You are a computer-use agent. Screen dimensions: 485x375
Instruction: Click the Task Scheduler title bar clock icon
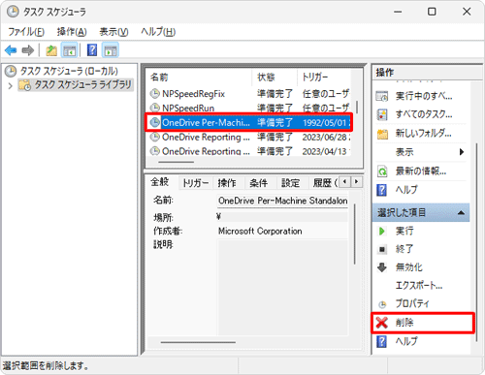pyautogui.click(x=13, y=12)
